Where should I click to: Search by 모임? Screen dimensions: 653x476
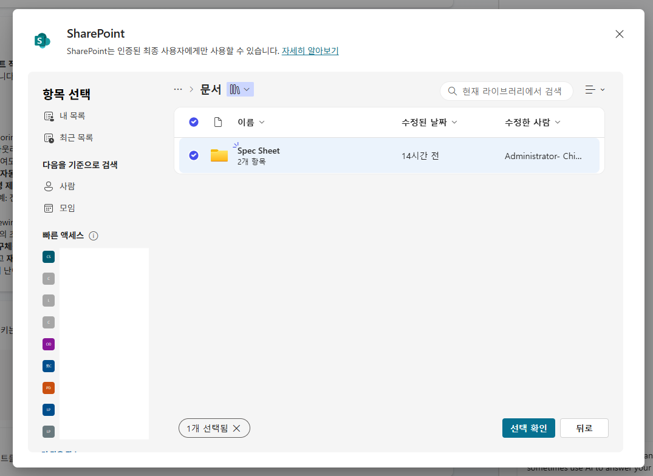[x=60, y=208]
